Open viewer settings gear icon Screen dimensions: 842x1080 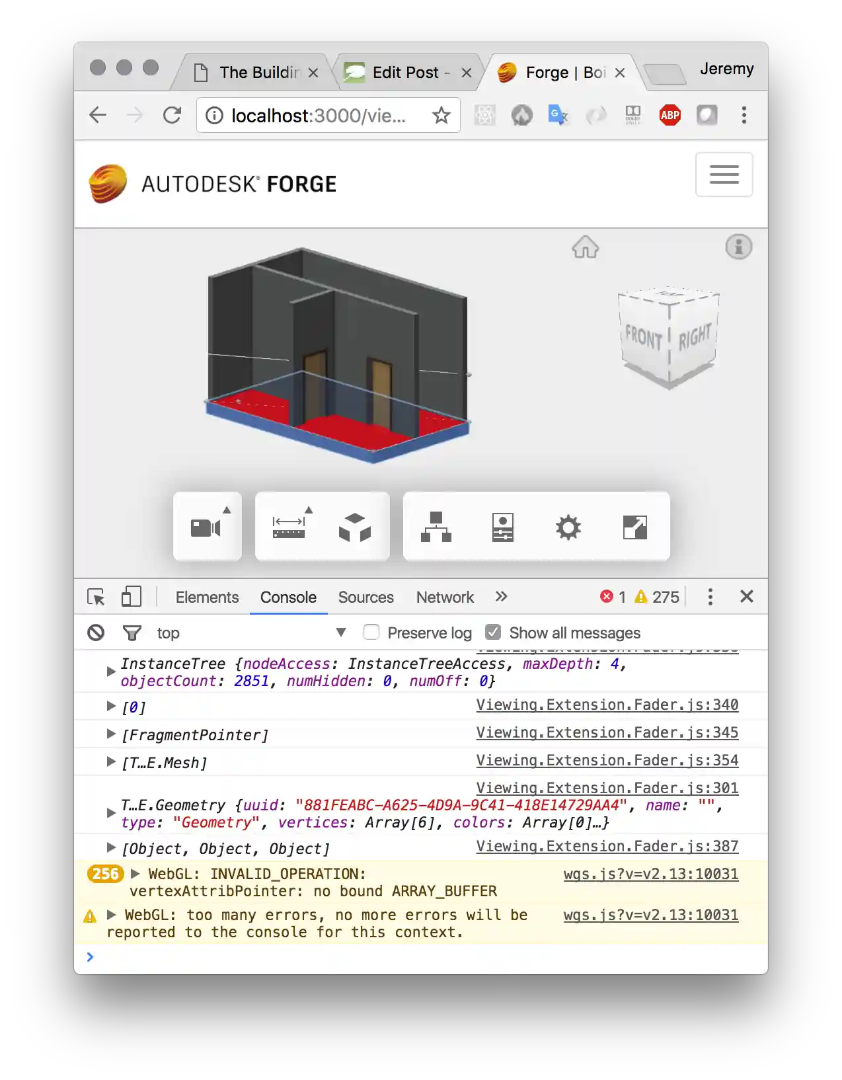[x=568, y=527]
